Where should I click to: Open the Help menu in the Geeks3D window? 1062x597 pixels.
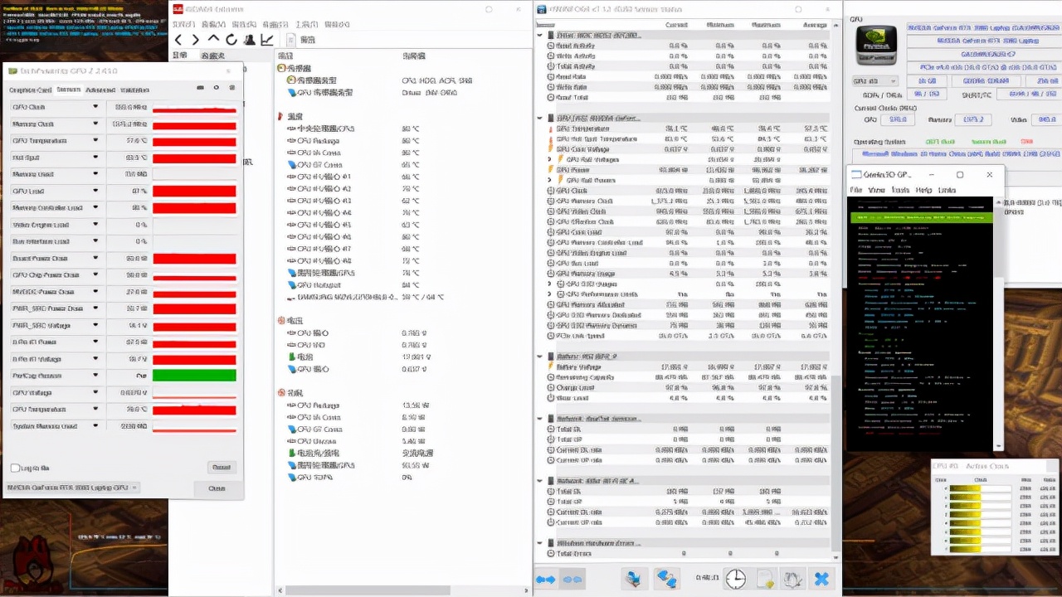(x=923, y=190)
